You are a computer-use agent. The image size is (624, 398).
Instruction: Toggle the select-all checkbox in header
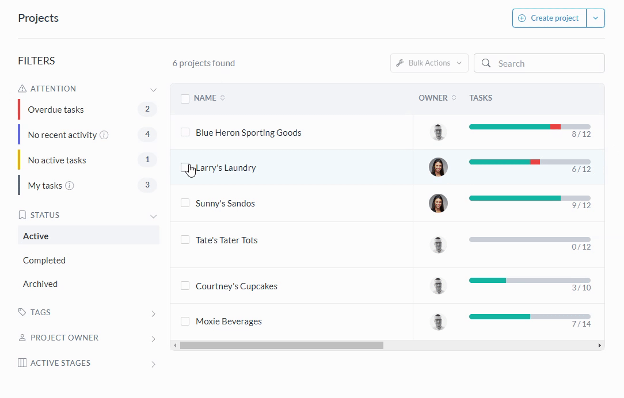coord(185,99)
